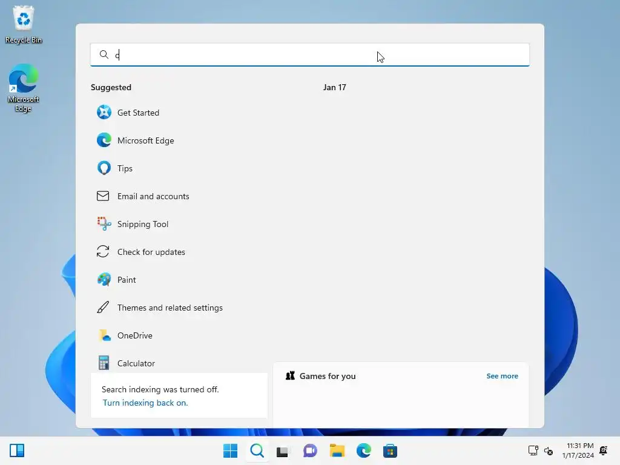Launch Microsoft Edge from the Suggested list
The width and height of the screenshot is (620, 465).
pyautogui.click(x=135, y=140)
